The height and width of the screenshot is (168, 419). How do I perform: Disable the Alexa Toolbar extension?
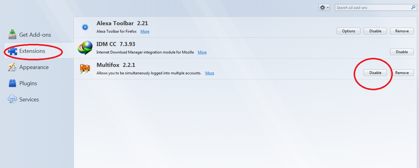(375, 31)
